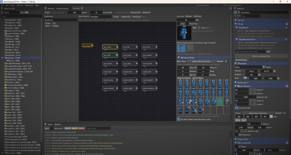
Task: Remove AbyssPlayer script via X icon
Action: [286, 28]
